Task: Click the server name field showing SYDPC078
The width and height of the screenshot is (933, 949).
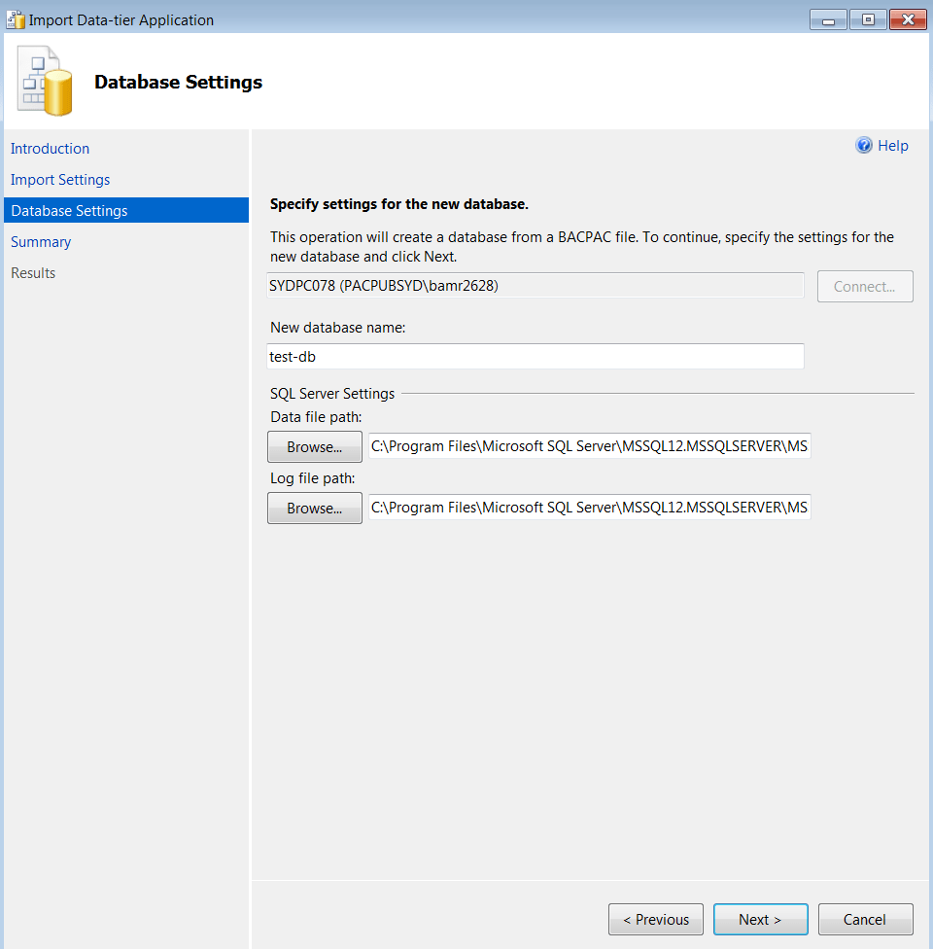Action: tap(535, 286)
